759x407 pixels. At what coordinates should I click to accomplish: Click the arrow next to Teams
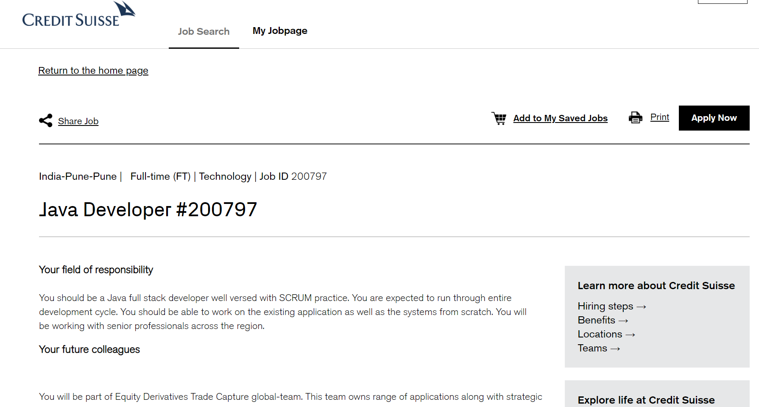(x=615, y=348)
